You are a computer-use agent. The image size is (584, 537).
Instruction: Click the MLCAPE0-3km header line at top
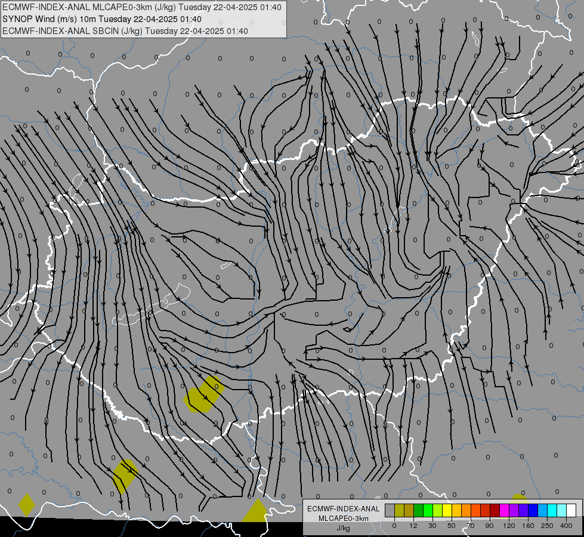point(142,7)
